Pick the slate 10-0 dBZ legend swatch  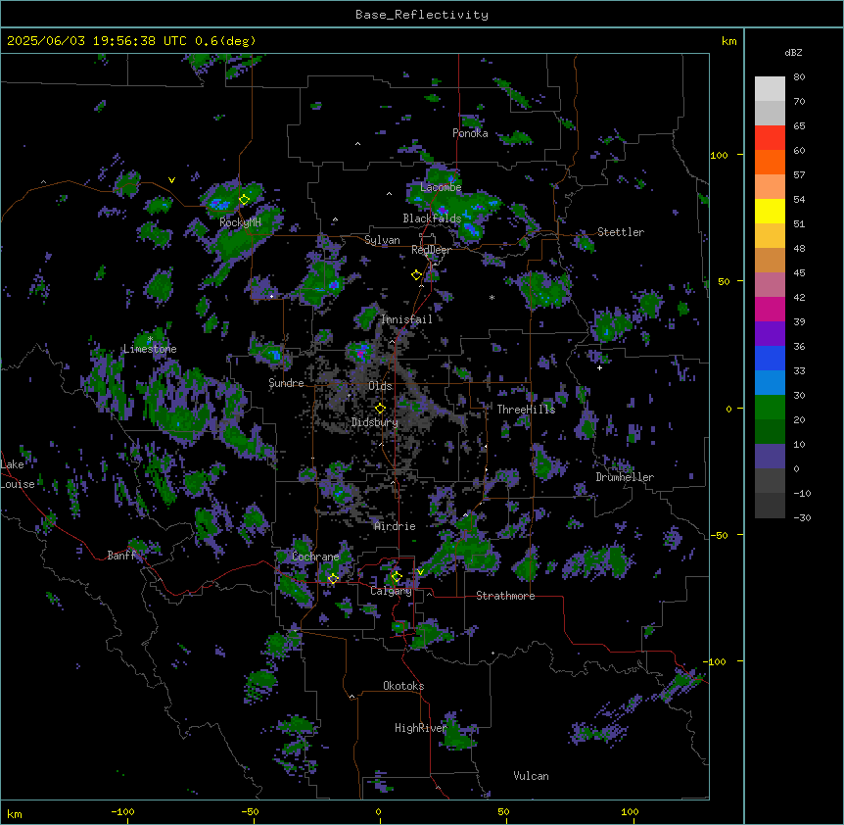pos(770,457)
